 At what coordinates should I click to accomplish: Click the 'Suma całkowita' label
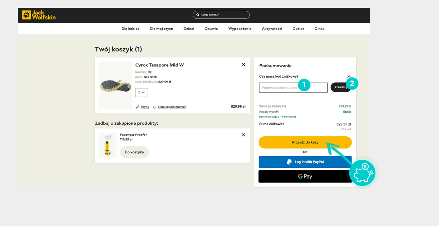[x=271, y=124]
